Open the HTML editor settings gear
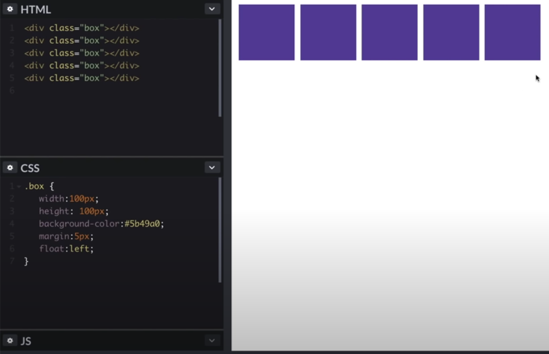The height and width of the screenshot is (354, 549). (x=10, y=9)
